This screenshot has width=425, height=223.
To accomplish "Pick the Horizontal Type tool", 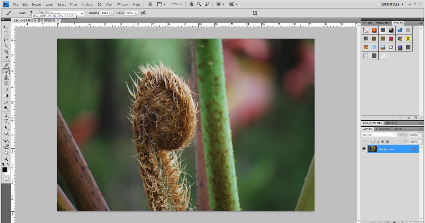I will point(6,121).
